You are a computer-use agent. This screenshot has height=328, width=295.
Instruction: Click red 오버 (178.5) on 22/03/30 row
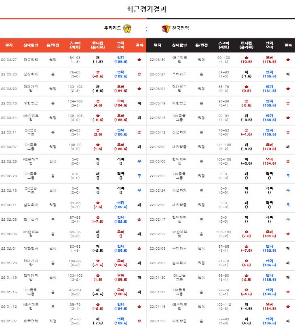coord(269,60)
